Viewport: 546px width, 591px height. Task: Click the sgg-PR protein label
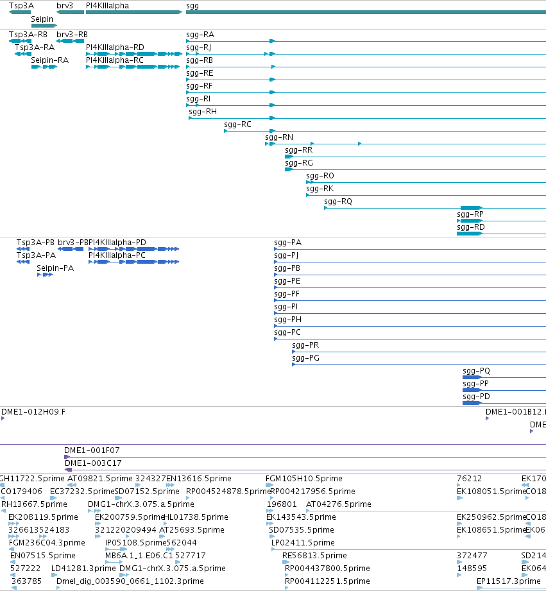coord(305,345)
